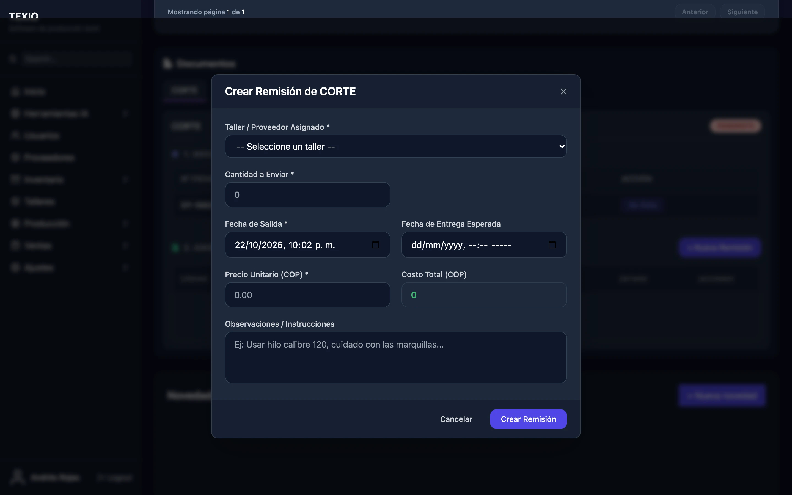Close the Crear Remisión de CORTE dialog
Viewport: 792px width, 495px height.
(563, 92)
